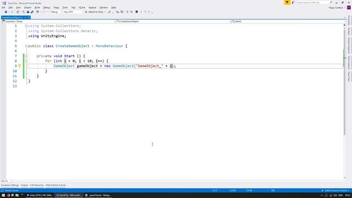Close the CreateGameObject.cs tab

point(29,18)
